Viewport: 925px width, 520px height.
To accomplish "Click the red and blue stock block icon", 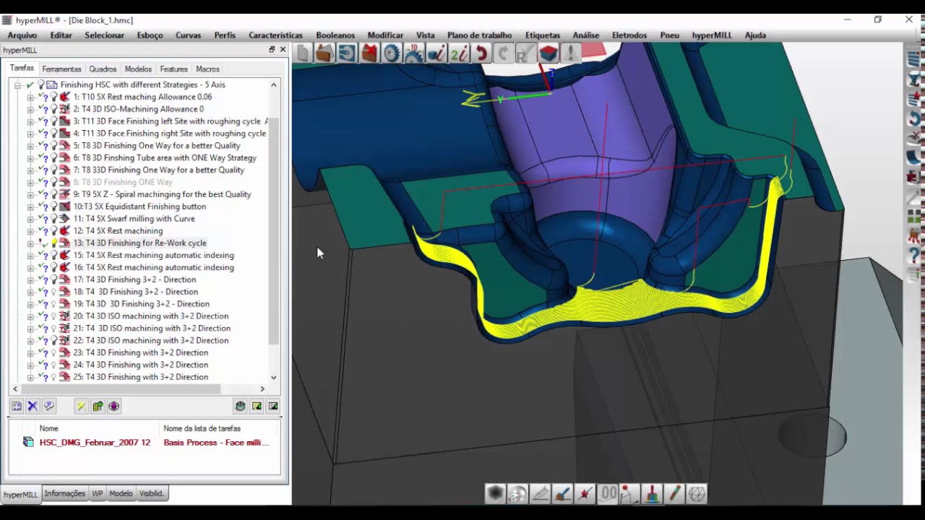I will (548, 53).
